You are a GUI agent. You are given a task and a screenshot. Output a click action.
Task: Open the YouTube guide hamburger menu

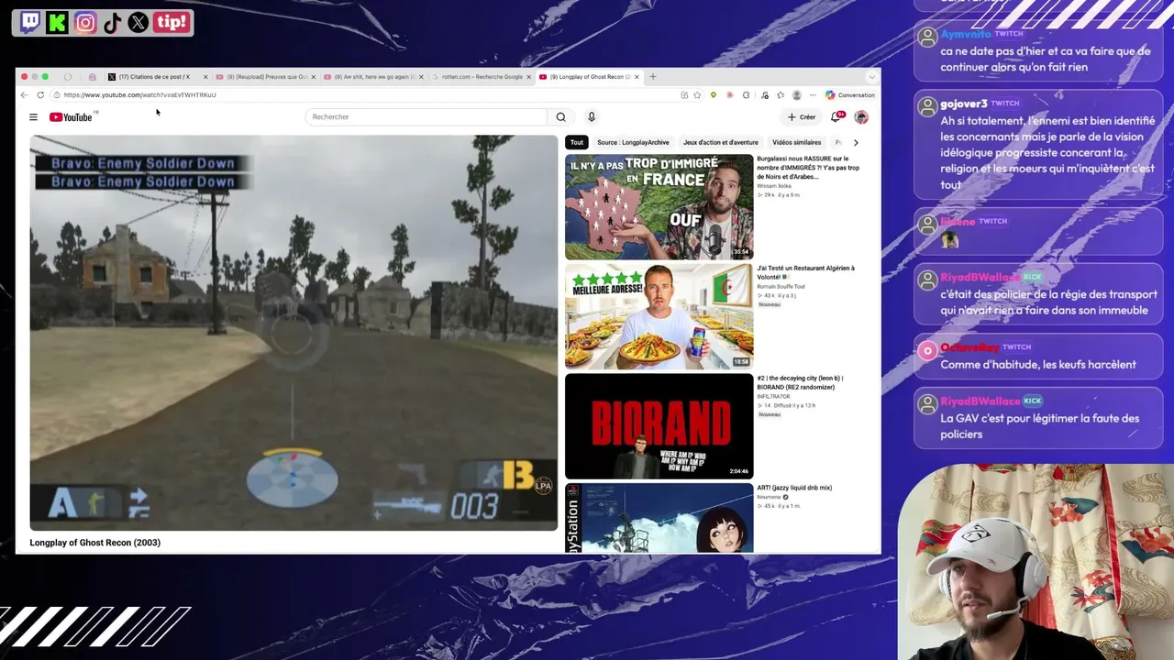point(33,117)
